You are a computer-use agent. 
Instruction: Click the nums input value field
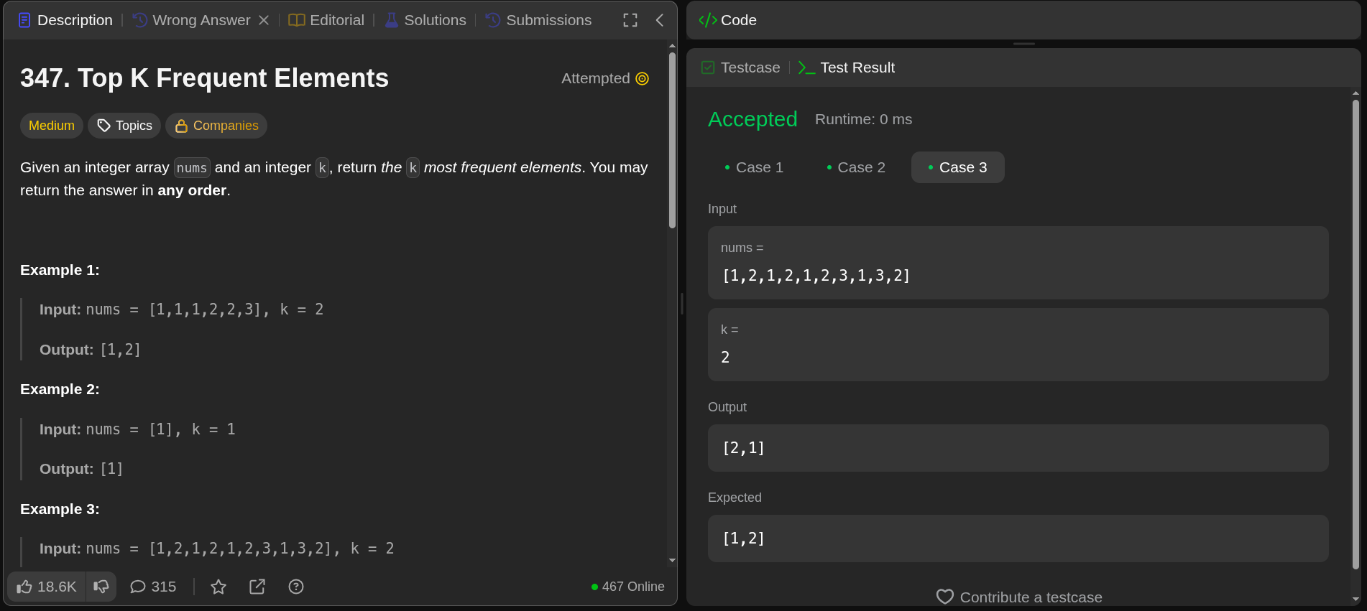click(x=1018, y=276)
